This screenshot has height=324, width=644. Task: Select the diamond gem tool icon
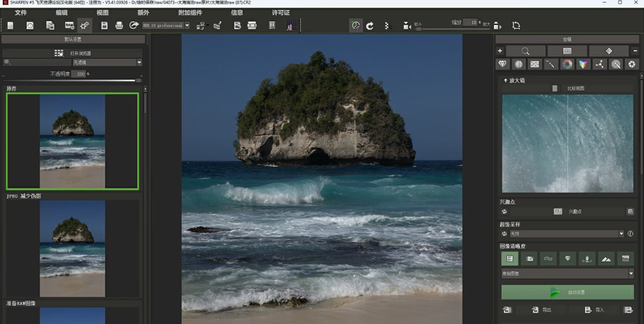coord(502,64)
